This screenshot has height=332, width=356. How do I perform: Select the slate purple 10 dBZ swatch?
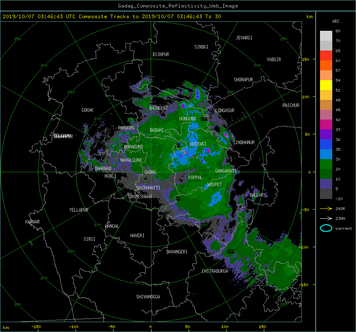click(326, 184)
